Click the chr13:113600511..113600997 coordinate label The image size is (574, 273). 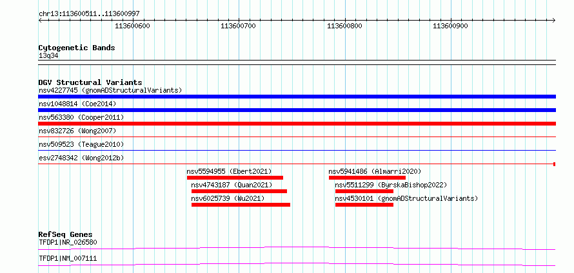(89, 14)
